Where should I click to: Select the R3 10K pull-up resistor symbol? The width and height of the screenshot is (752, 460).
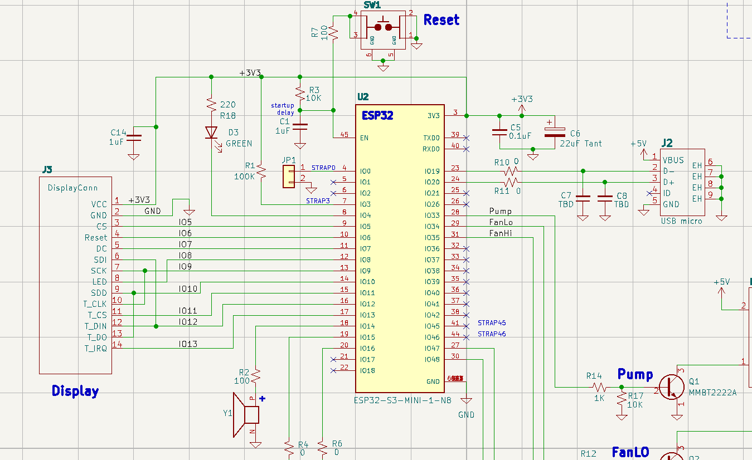click(x=300, y=92)
